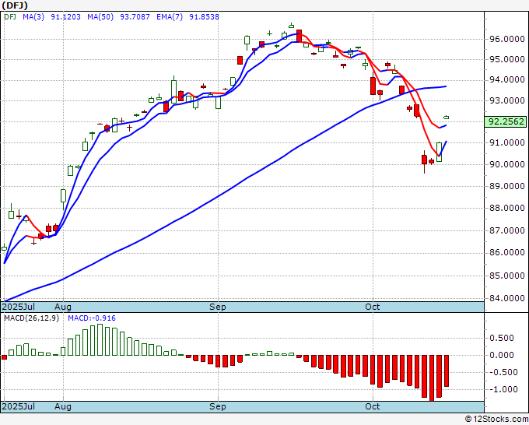Select Oct on the price chart time axis

click(x=373, y=307)
